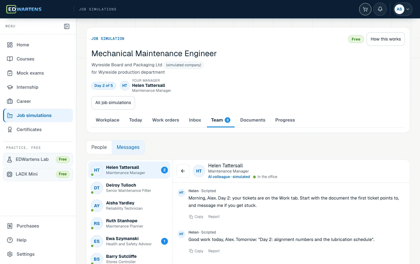Open the shopping cart icon

tap(365, 9)
